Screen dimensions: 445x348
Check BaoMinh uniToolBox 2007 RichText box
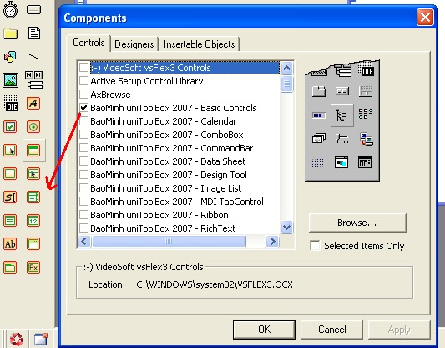83,228
